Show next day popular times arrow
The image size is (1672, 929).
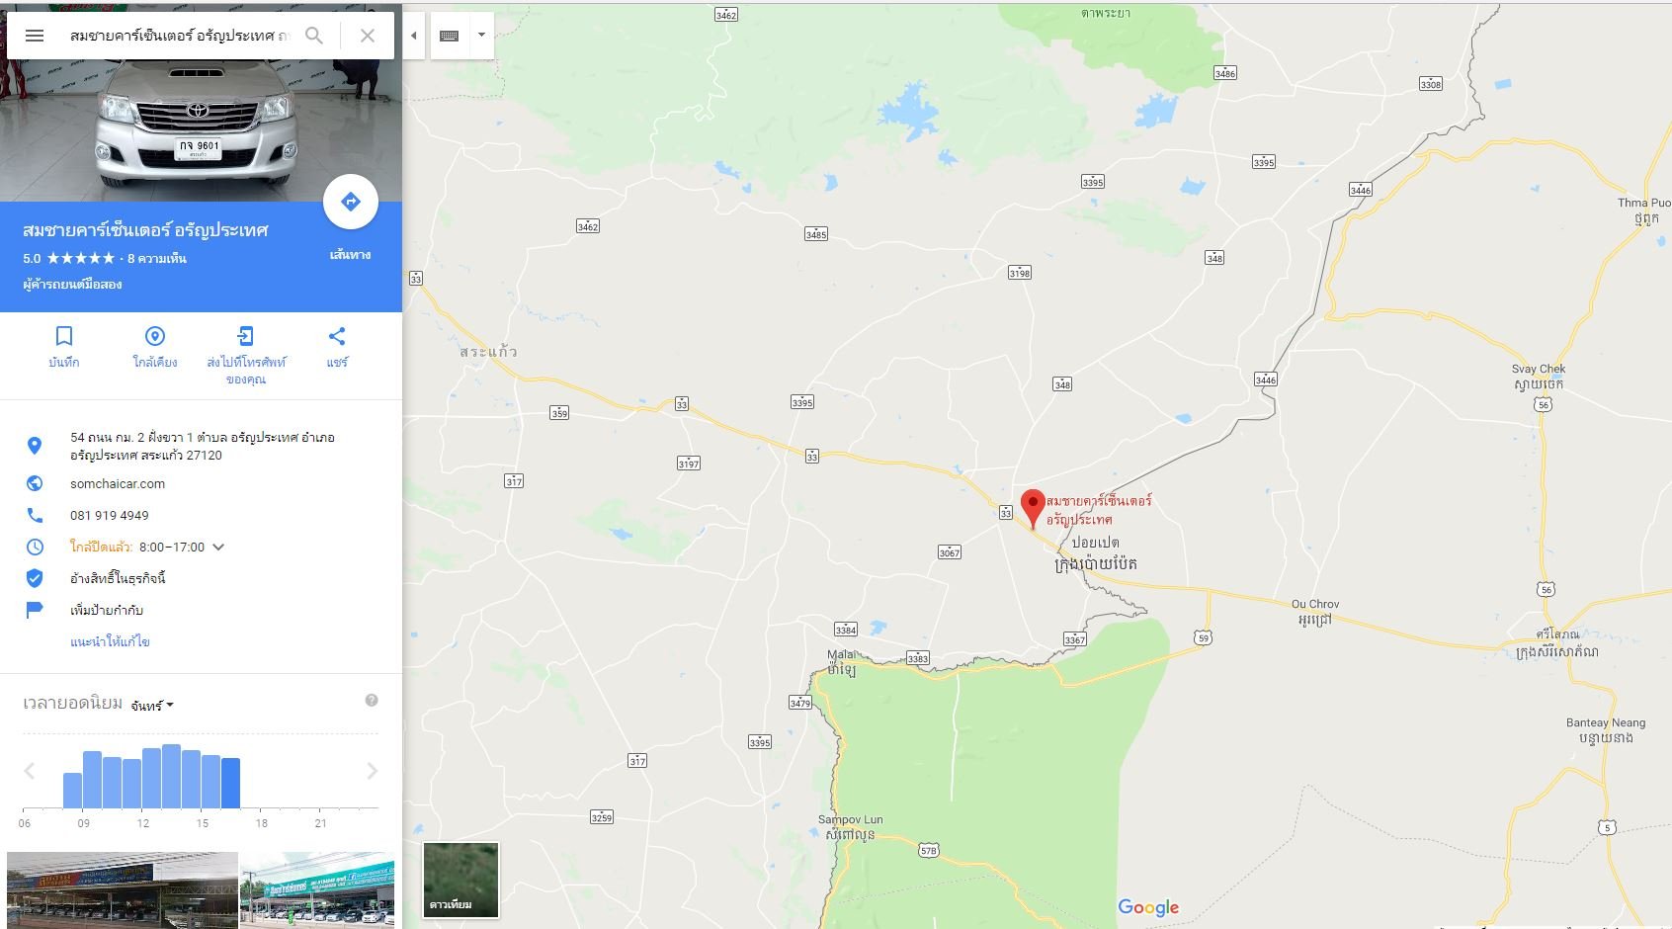tap(373, 771)
